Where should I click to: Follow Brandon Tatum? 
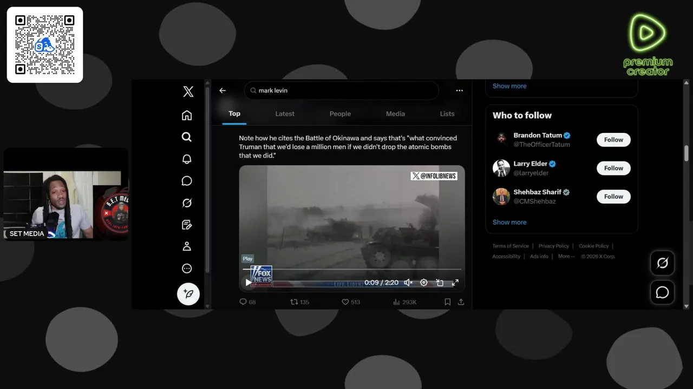tap(613, 140)
